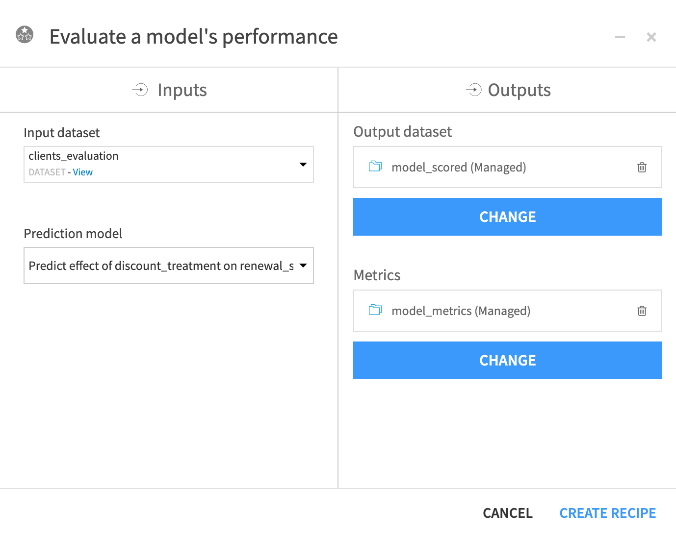Click the evaluate recipe star icon

(25, 35)
